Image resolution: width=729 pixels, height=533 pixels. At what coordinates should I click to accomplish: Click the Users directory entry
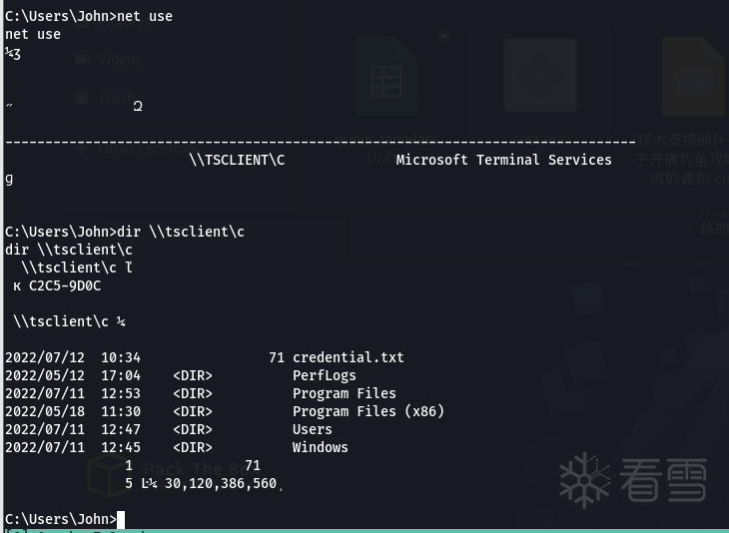coord(312,429)
